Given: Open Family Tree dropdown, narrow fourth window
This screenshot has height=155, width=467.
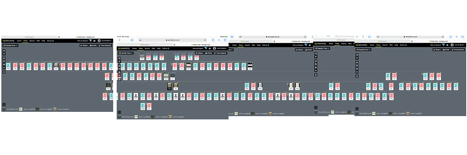Looking at the screenshot, I should 322,48.
